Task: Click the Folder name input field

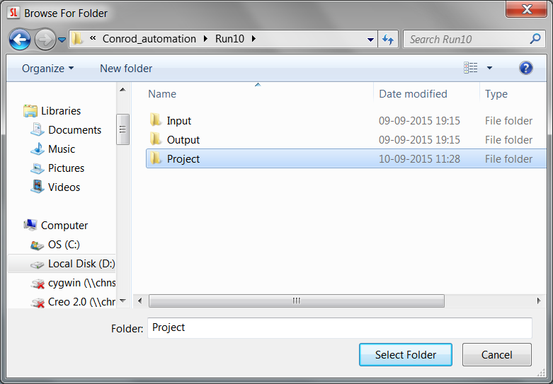Action: tap(340, 328)
